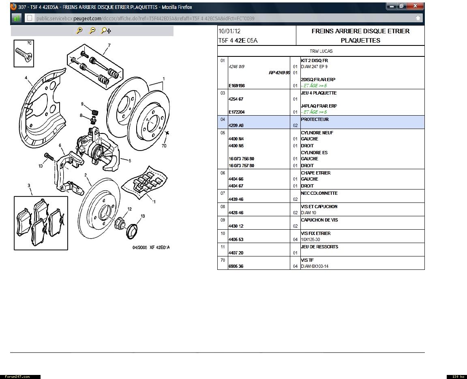Image resolution: width=467 pixels, height=379 pixels.
Task: Click the zoom out magnifier icon
Action: coord(92,30)
